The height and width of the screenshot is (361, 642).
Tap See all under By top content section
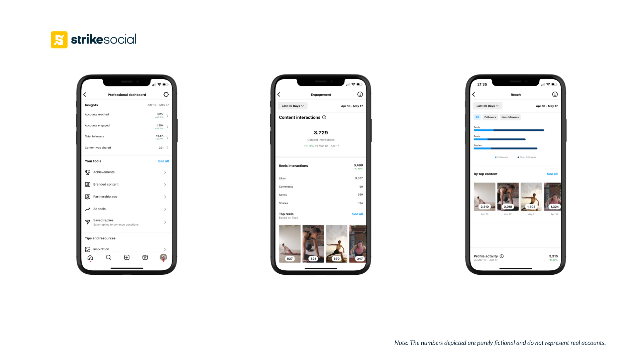click(552, 174)
